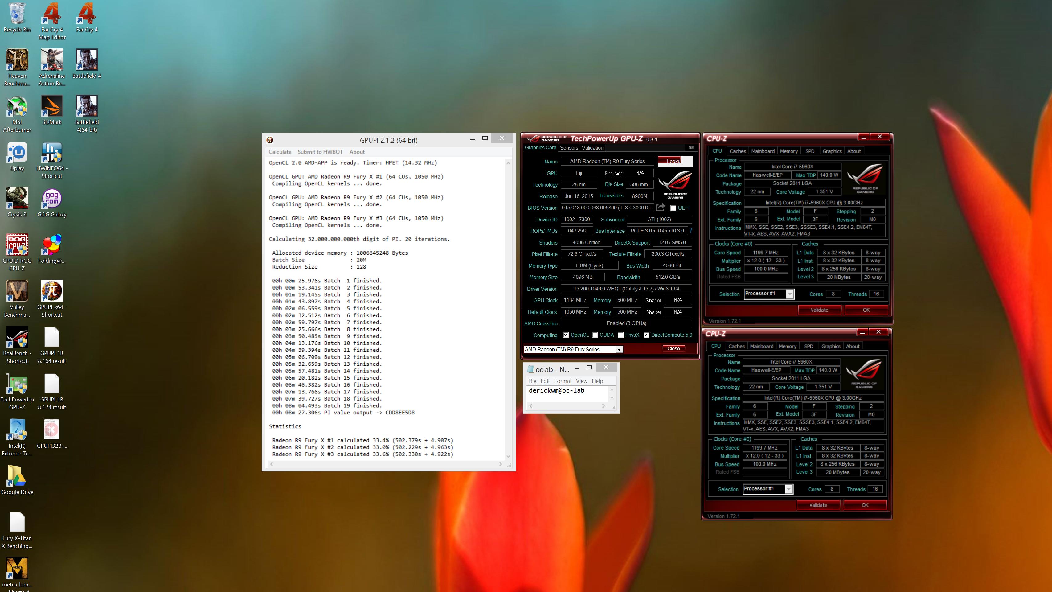This screenshot has height=592, width=1052.
Task: Click Validate in the bottom CPU-Z window
Action: click(x=818, y=505)
